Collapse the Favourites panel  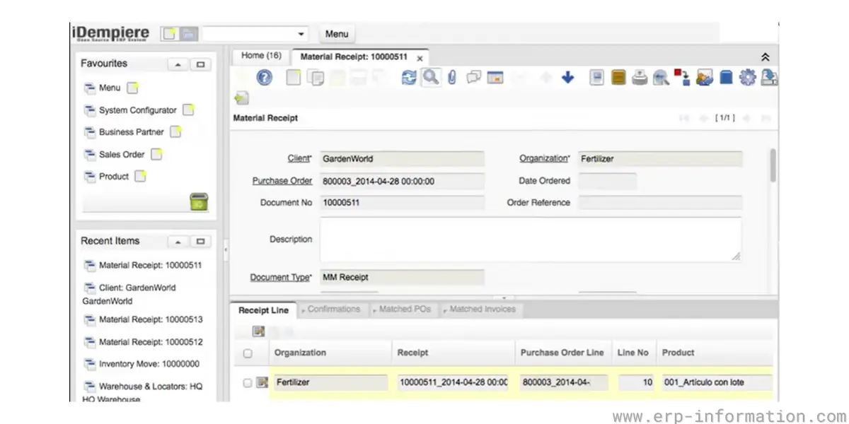pos(178,64)
